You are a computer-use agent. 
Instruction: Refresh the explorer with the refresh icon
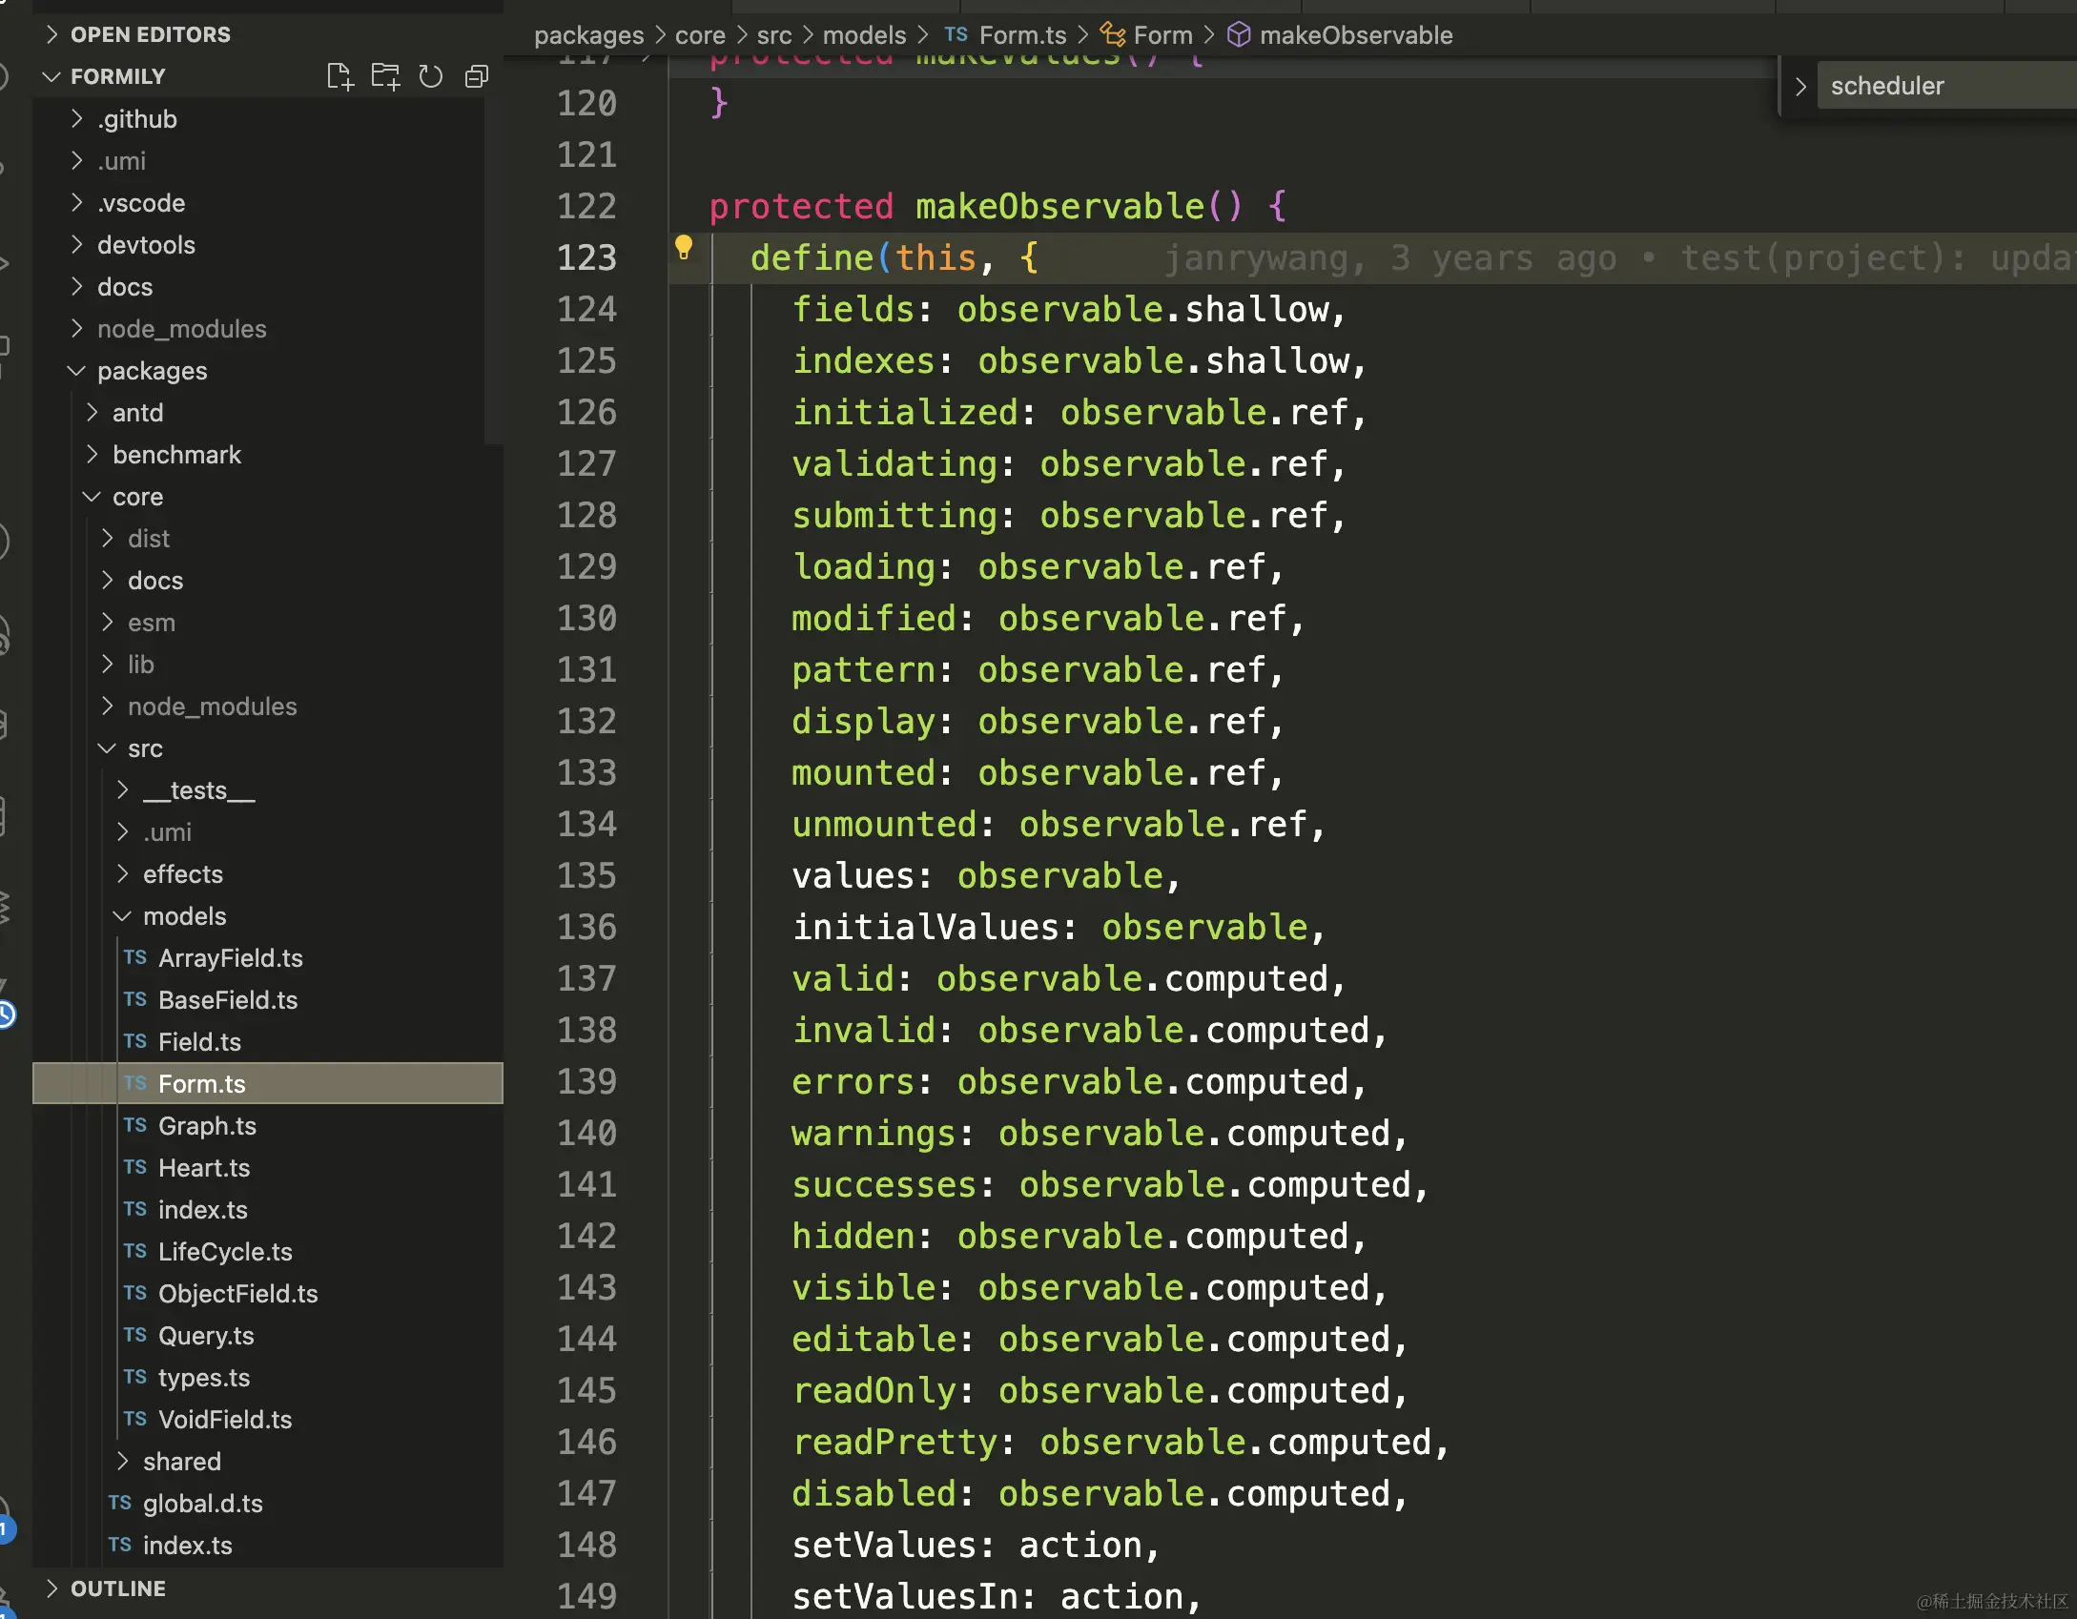[x=431, y=76]
